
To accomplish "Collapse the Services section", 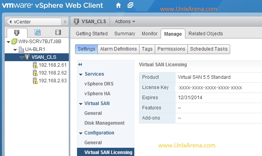I will pos(81,74).
